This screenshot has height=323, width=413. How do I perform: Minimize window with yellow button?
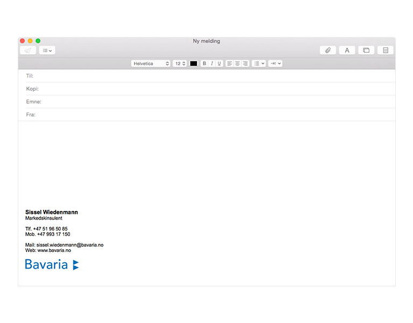[x=30, y=41]
